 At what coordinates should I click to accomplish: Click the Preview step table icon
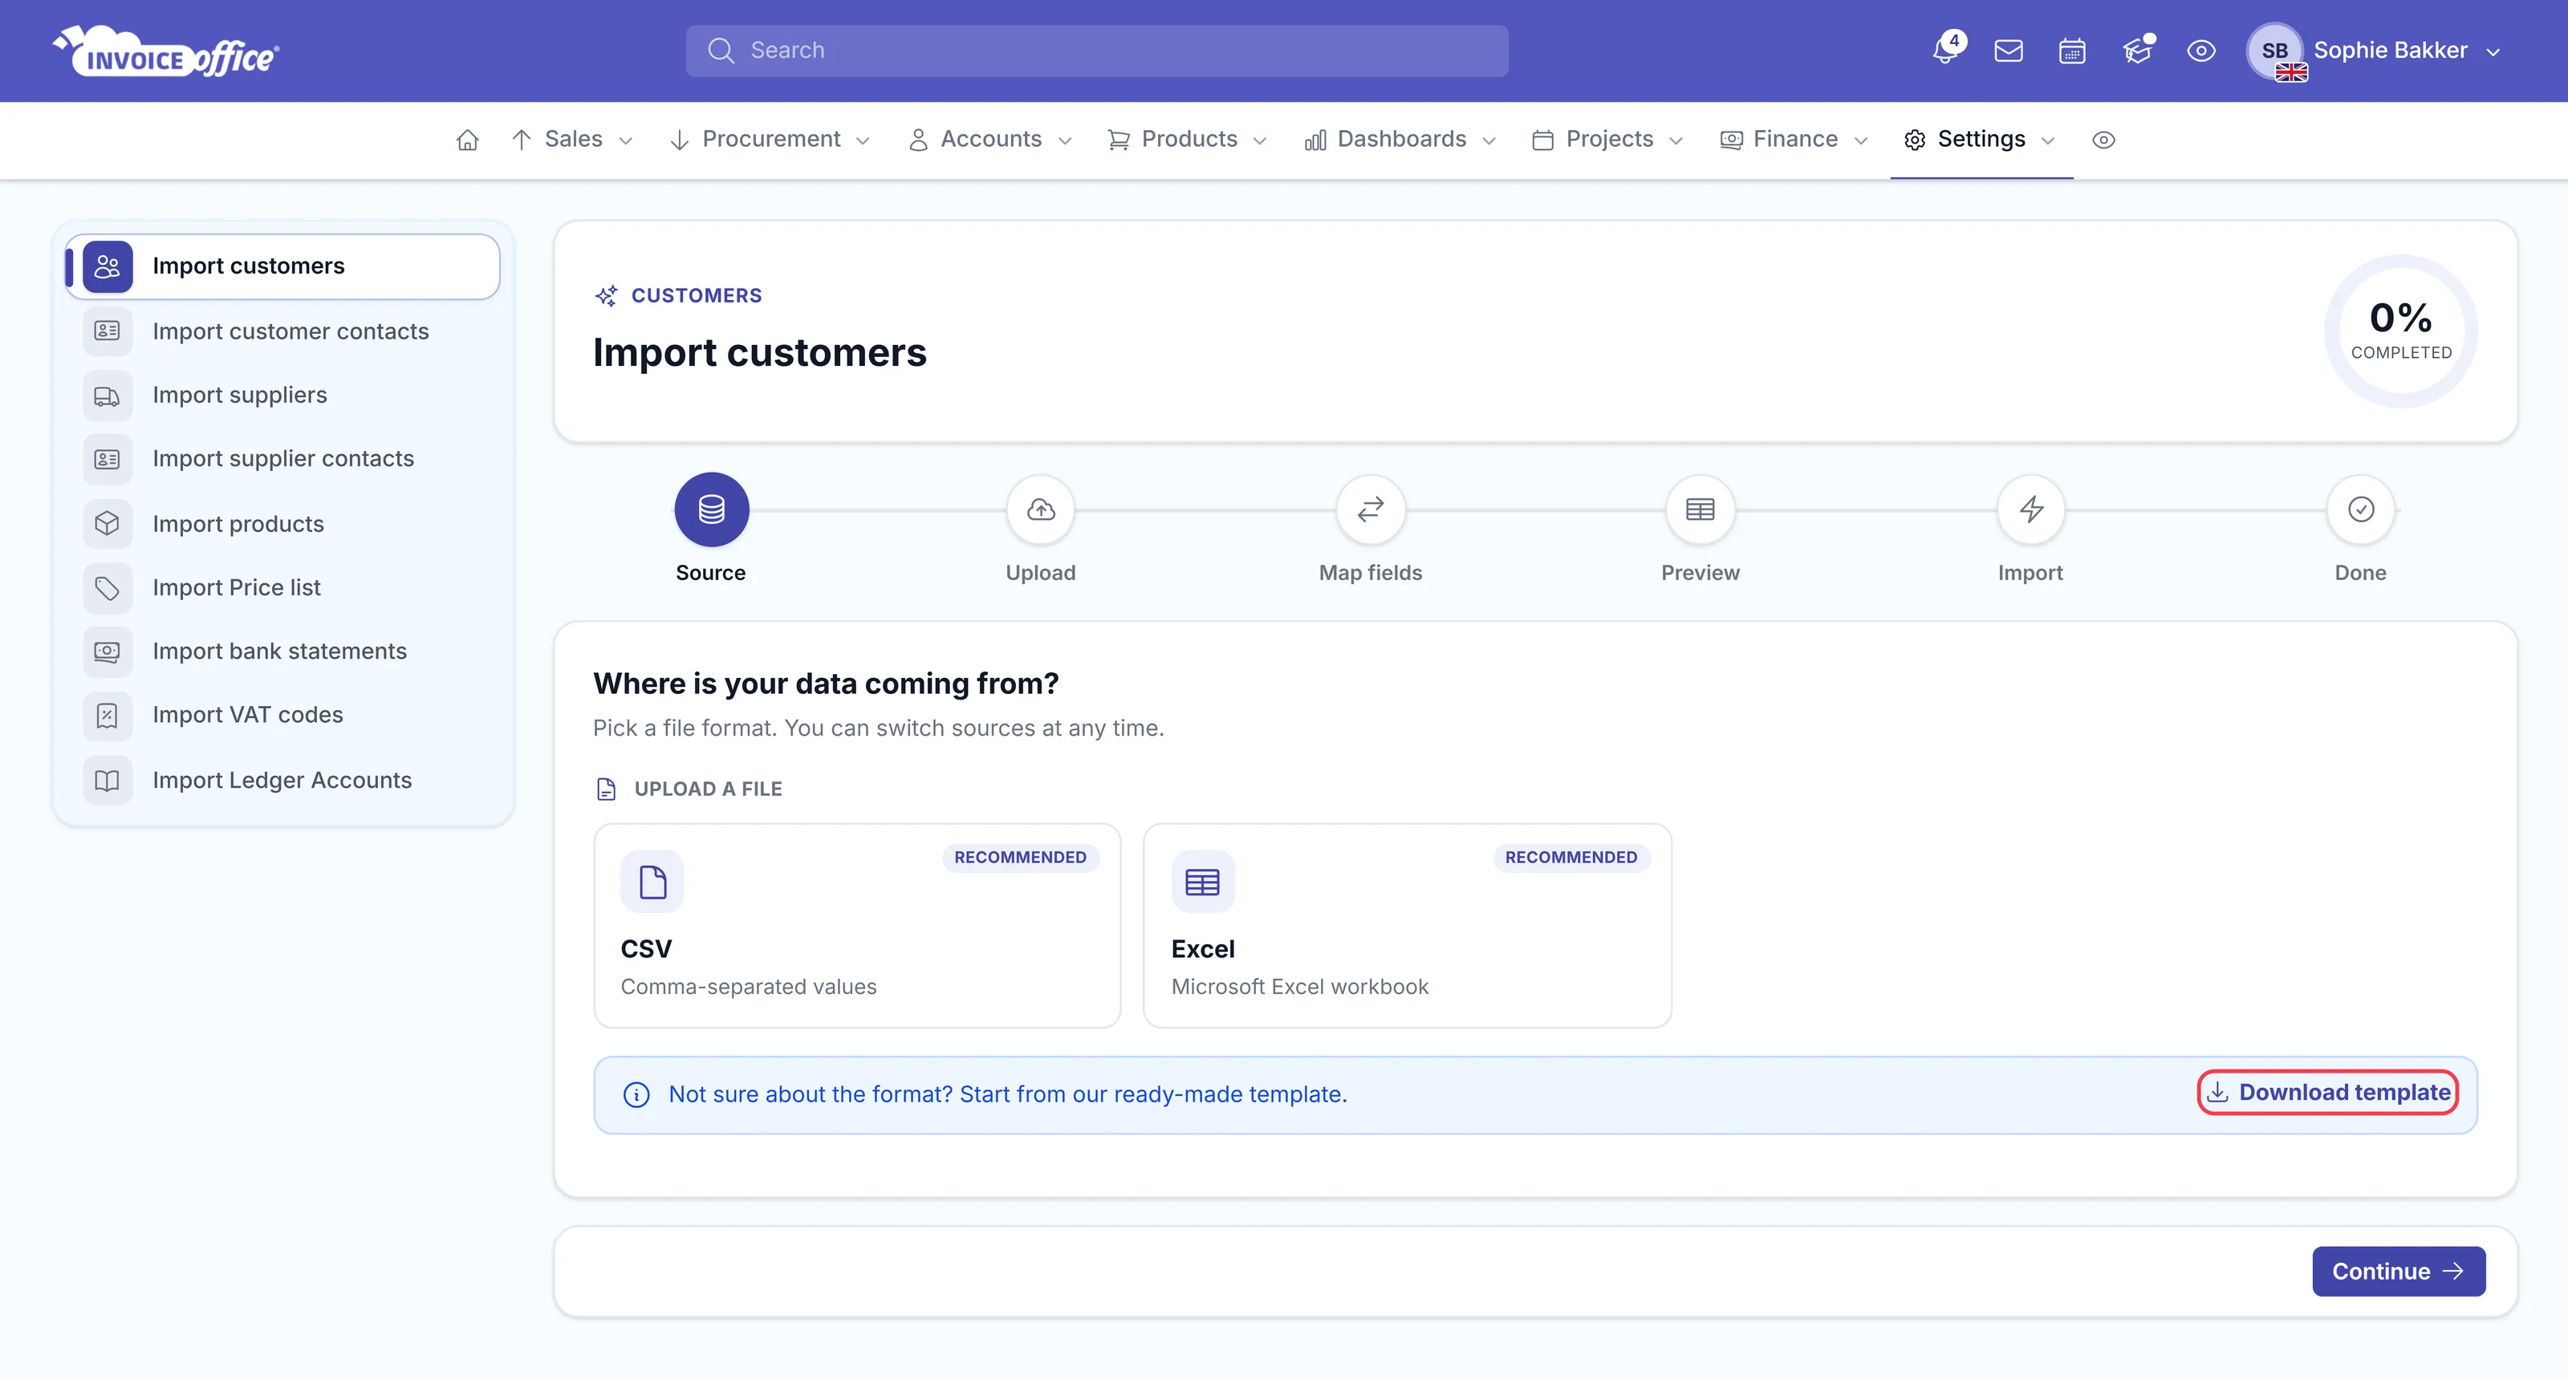1700,509
